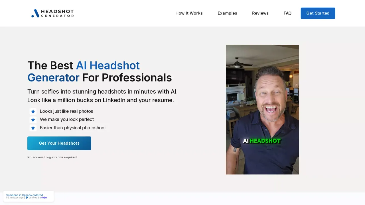Click the "AI HEADSHOT" caption on the video

tap(262, 141)
